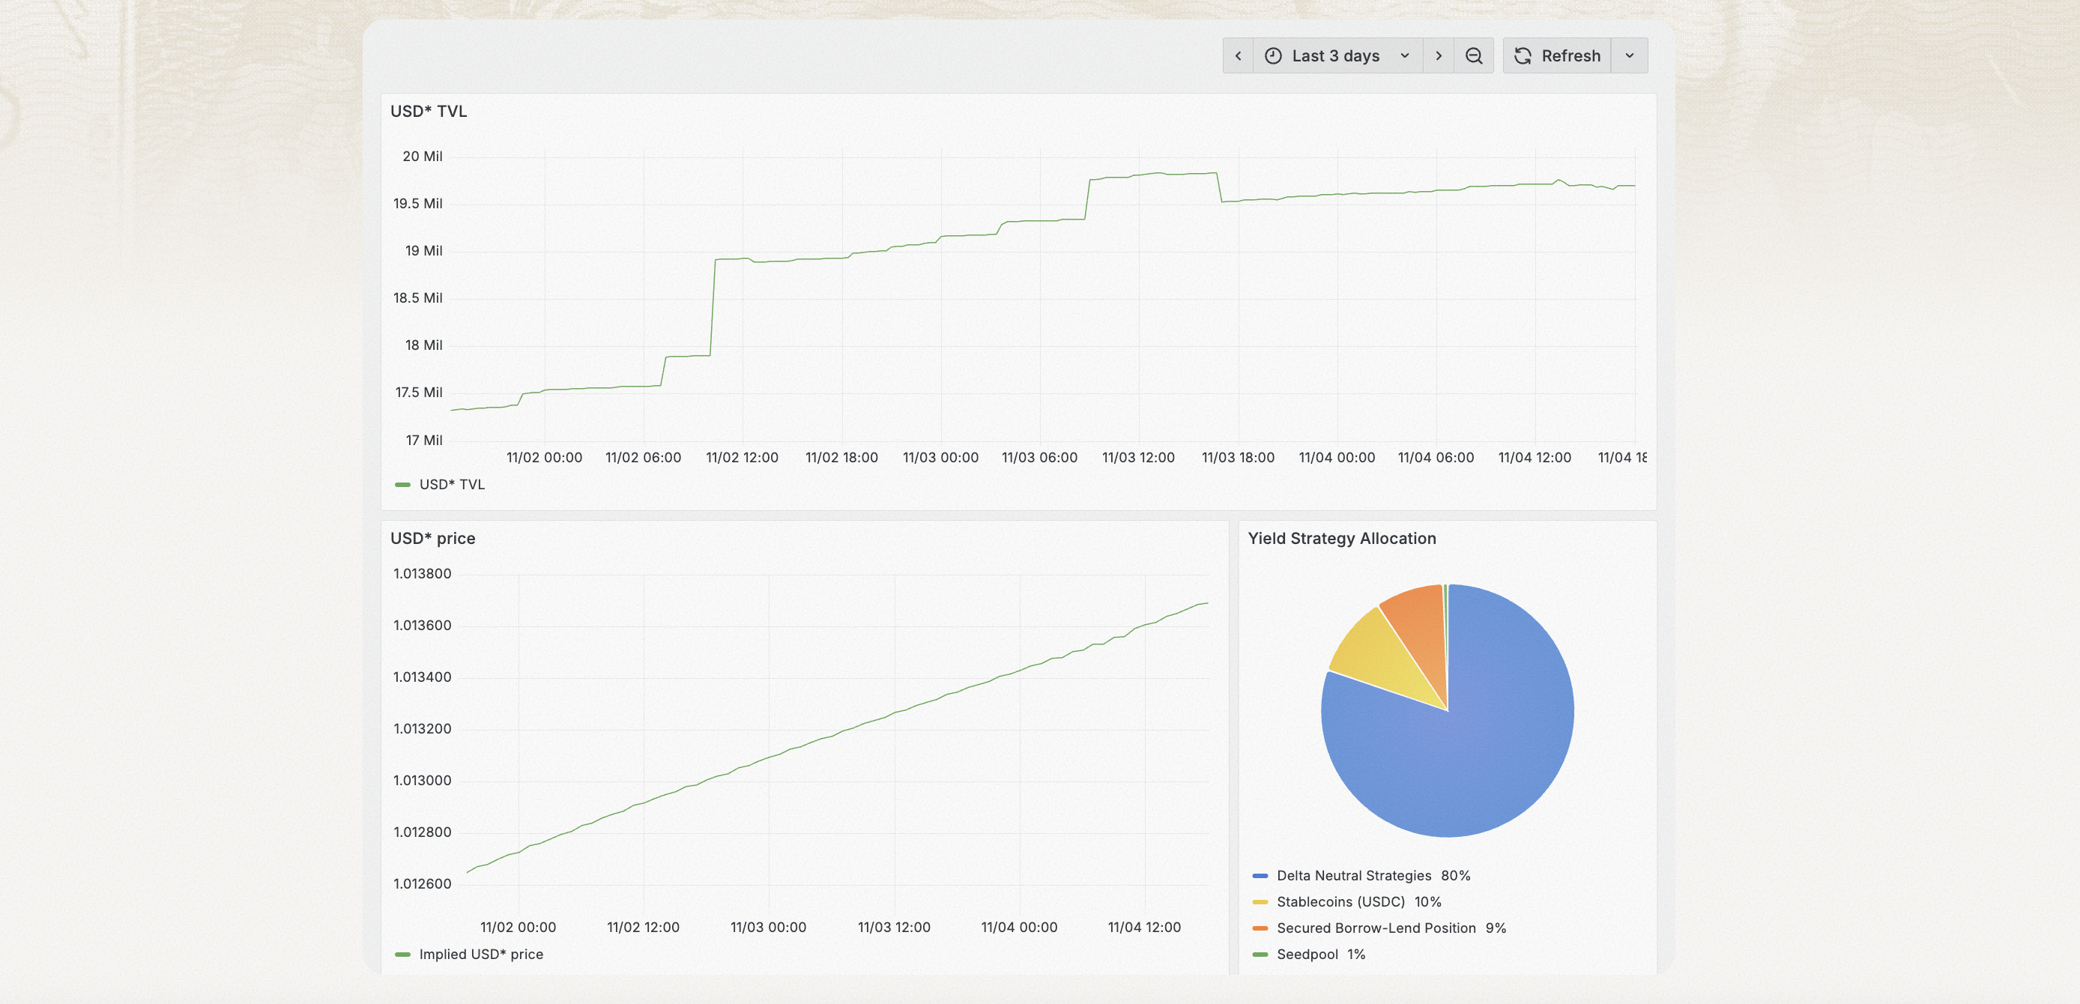This screenshot has height=1004, width=2080.
Task: Click the circular refresh arrows icon
Action: tap(1523, 55)
